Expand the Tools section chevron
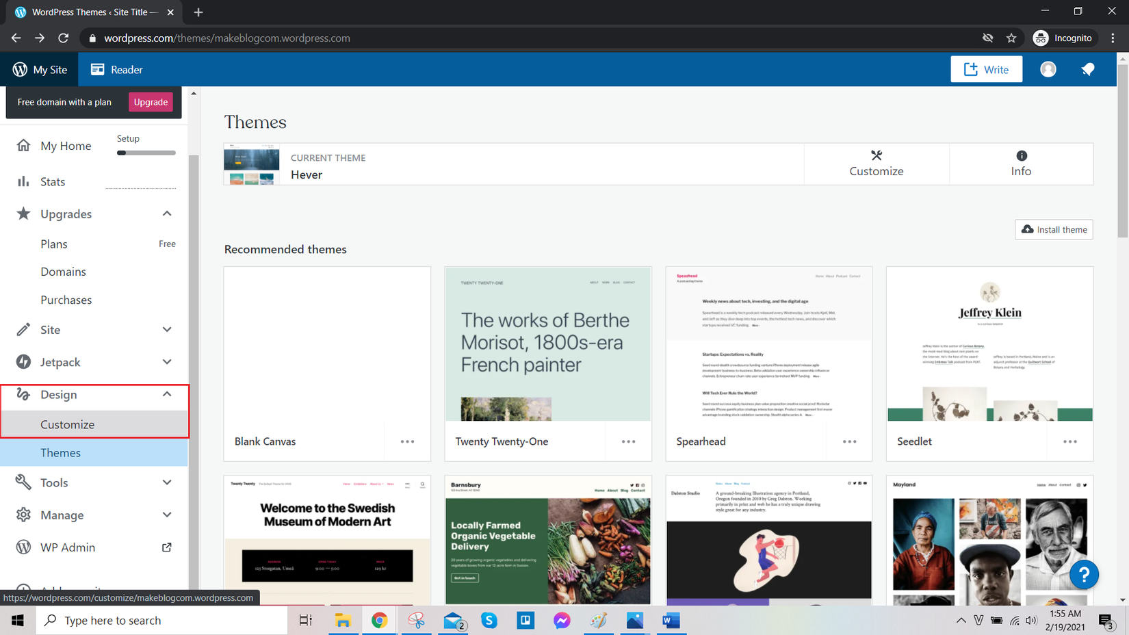 point(167,482)
